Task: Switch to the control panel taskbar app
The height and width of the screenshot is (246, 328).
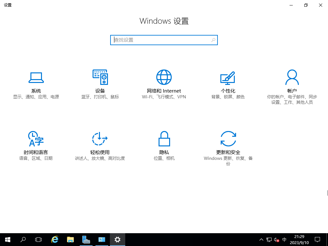Action: [x=102, y=240]
